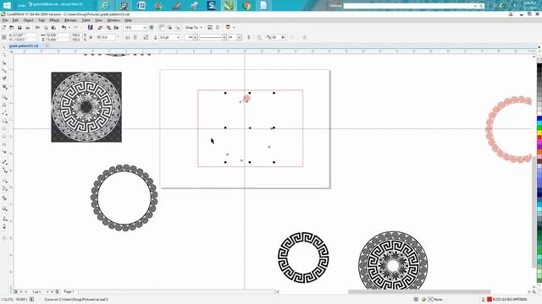
Task: Click the rotation angle field
Action: [108, 37]
